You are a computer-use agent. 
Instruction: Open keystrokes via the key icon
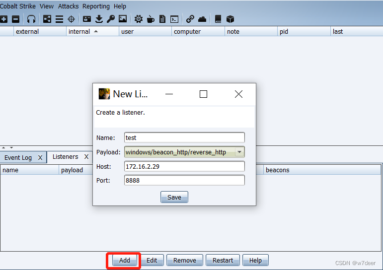[111, 19]
